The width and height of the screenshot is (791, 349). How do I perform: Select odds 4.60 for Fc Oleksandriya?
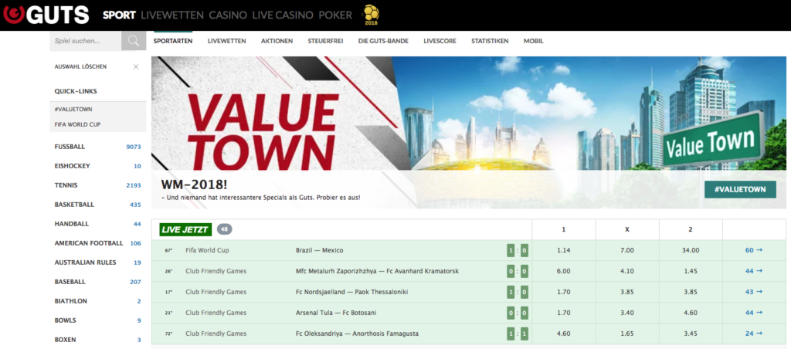(x=563, y=334)
